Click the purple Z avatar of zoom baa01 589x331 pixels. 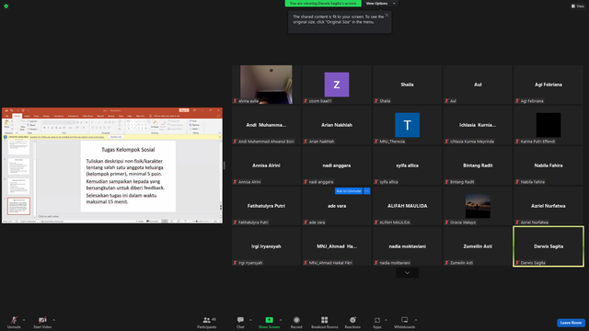337,85
